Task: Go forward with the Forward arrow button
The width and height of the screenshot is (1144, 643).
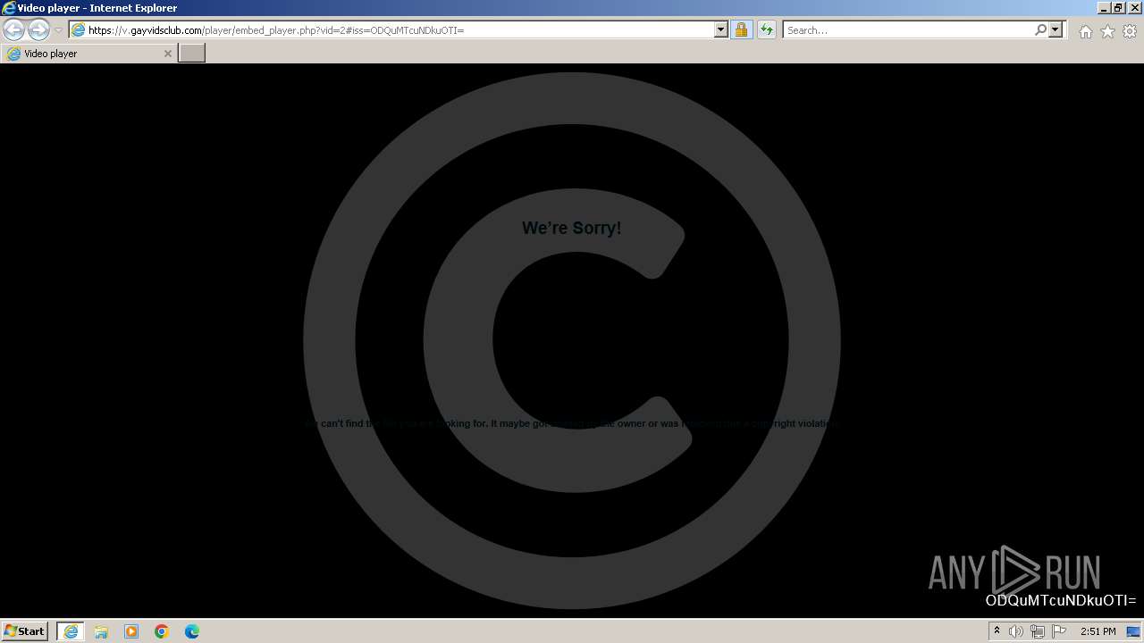Action: tap(38, 29)
